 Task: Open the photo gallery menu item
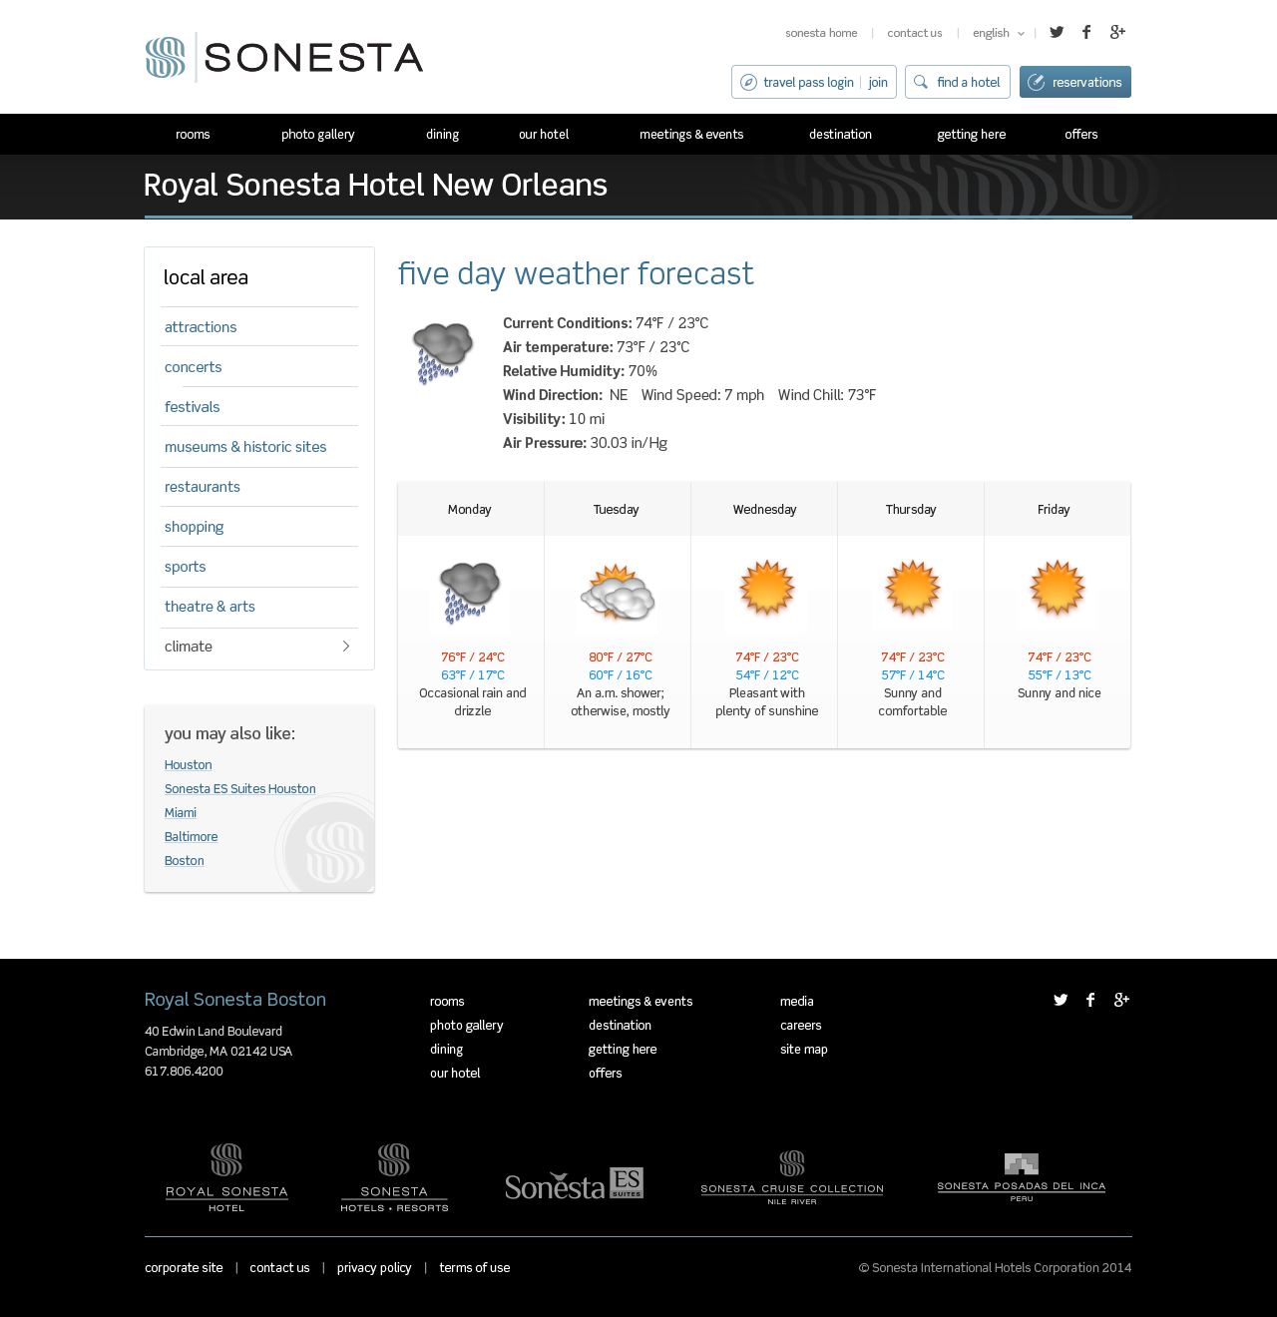[x=318, y=135]
